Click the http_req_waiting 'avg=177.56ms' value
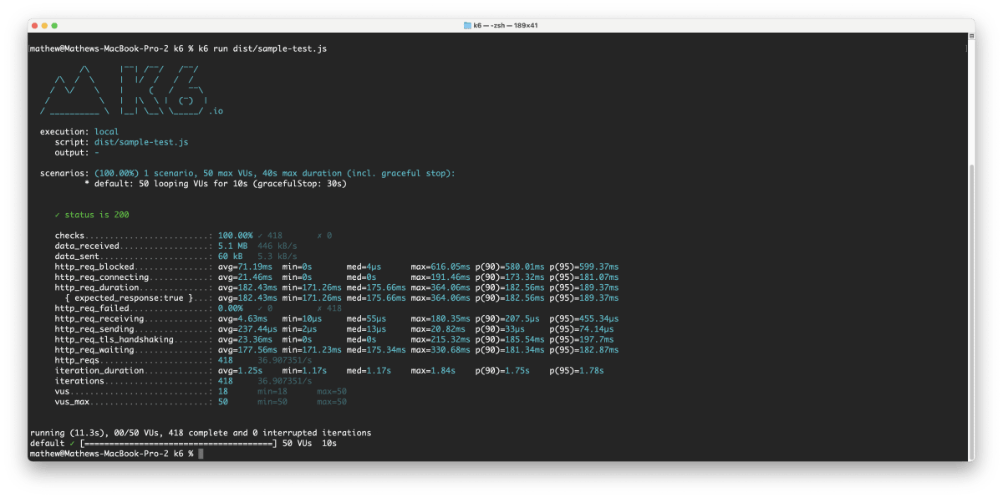This screenshot has height=498, width=1003. 247,349
